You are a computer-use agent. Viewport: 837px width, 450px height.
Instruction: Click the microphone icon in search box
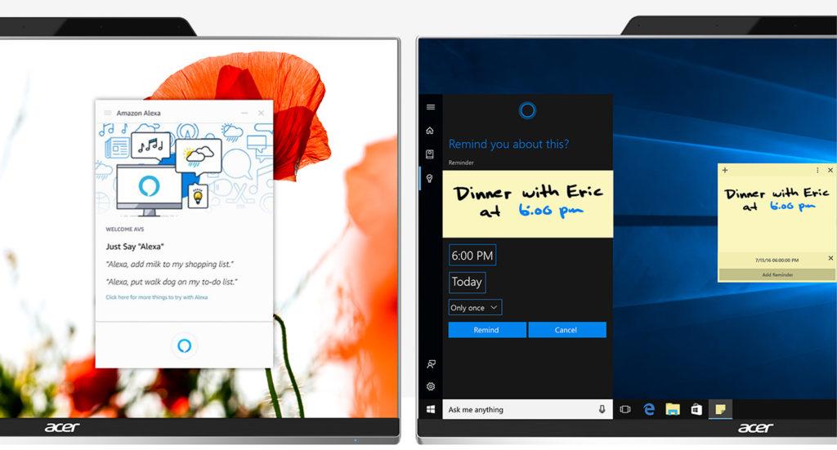click(602, 409)
